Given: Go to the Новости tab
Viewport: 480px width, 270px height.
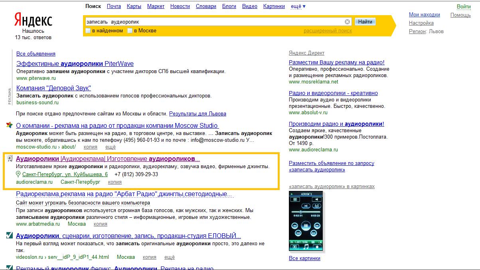Looking at the screenshot, I should pyautogui.click(x=180, y=6).
